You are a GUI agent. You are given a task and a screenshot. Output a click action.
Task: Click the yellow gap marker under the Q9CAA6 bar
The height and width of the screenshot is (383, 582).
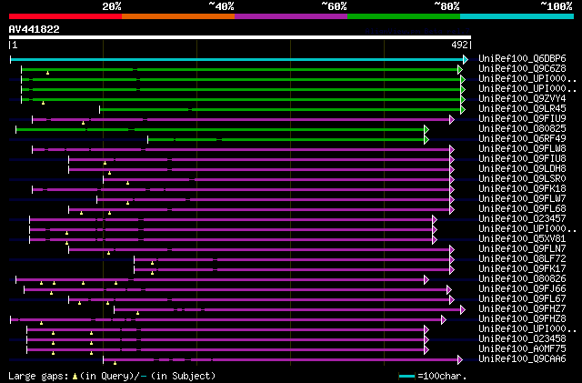pos(115,363)
